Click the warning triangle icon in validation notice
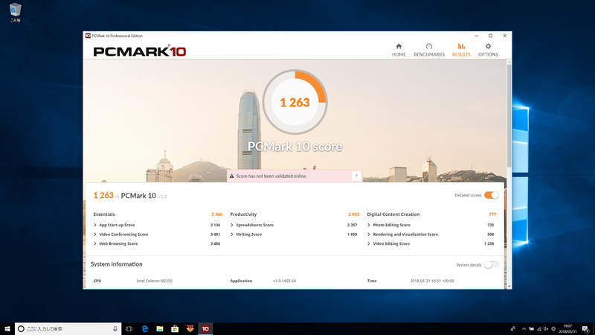 point(231,176)
